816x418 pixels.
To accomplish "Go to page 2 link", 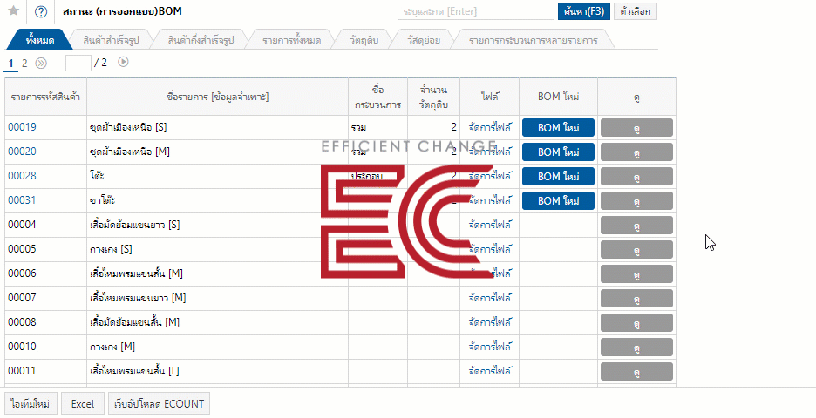I will (x=24, y=63).
